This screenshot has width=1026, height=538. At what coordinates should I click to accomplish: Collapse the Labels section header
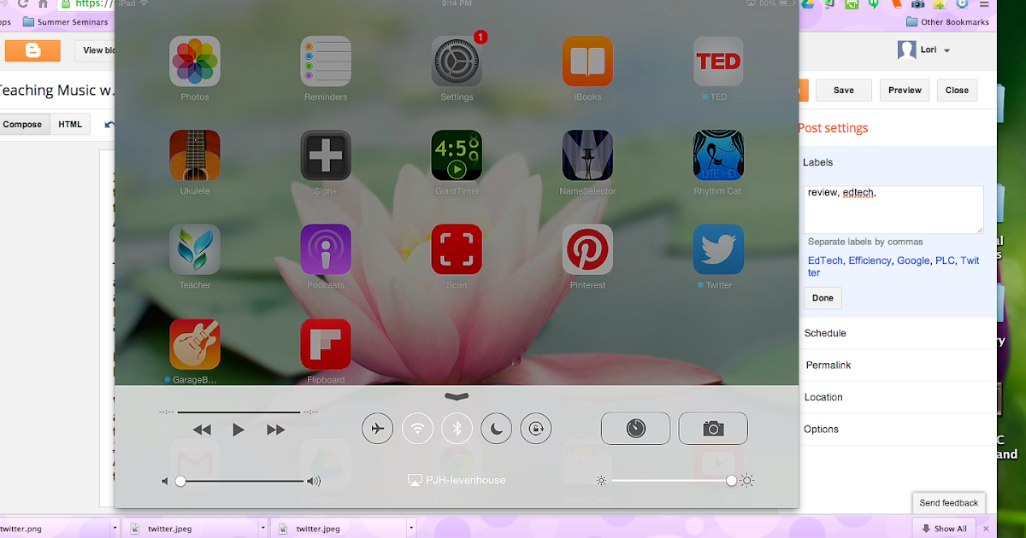pos(817,162)
